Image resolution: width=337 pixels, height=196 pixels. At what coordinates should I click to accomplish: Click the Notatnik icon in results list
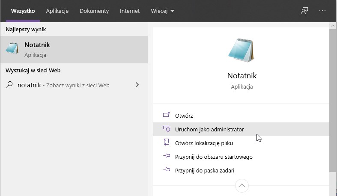click(12, 48)
